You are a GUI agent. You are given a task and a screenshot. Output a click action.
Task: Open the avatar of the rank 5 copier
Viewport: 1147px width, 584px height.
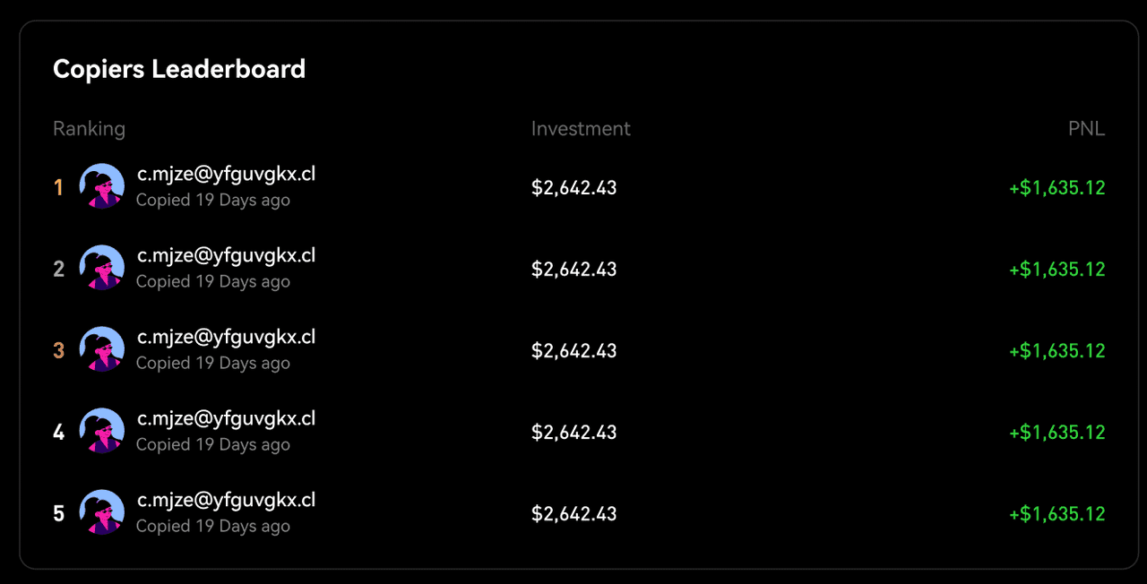101,512
